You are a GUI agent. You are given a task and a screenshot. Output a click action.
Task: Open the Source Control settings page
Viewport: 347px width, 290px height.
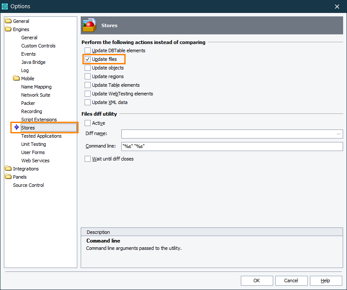point(28,185)
